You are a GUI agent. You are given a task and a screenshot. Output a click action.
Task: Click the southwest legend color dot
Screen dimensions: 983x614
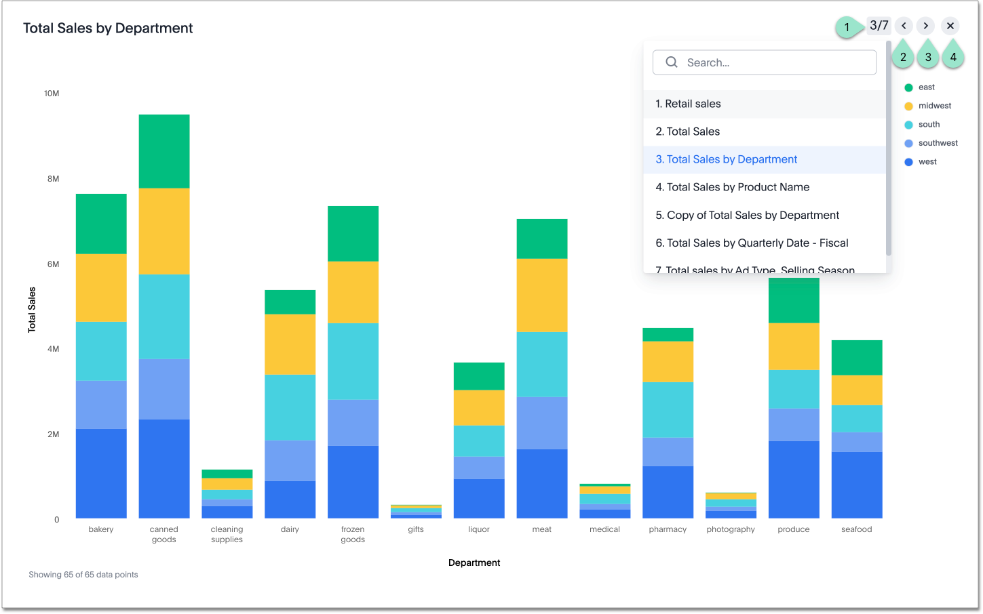(908, 143)
